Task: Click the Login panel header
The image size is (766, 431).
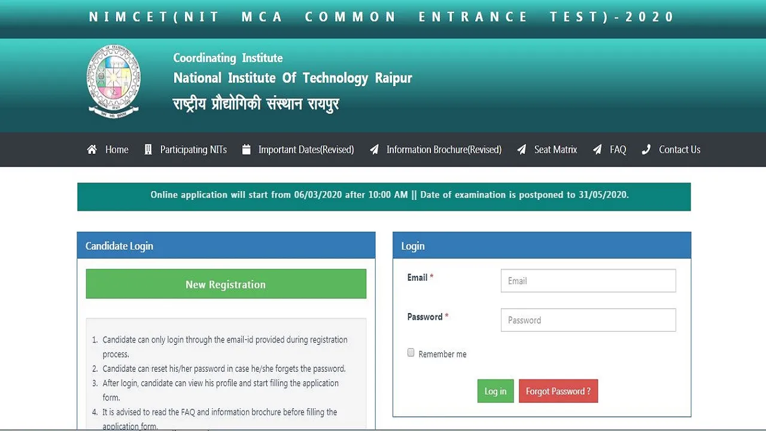Action: tap(542, 245)
